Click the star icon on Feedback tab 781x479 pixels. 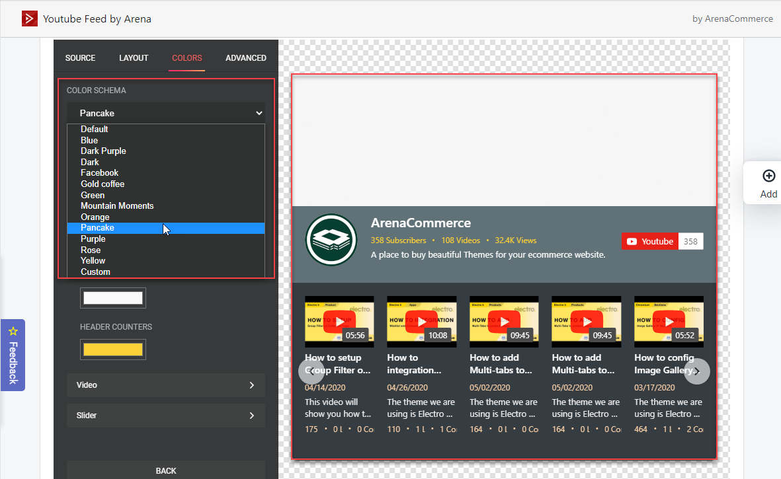(13, 331)
